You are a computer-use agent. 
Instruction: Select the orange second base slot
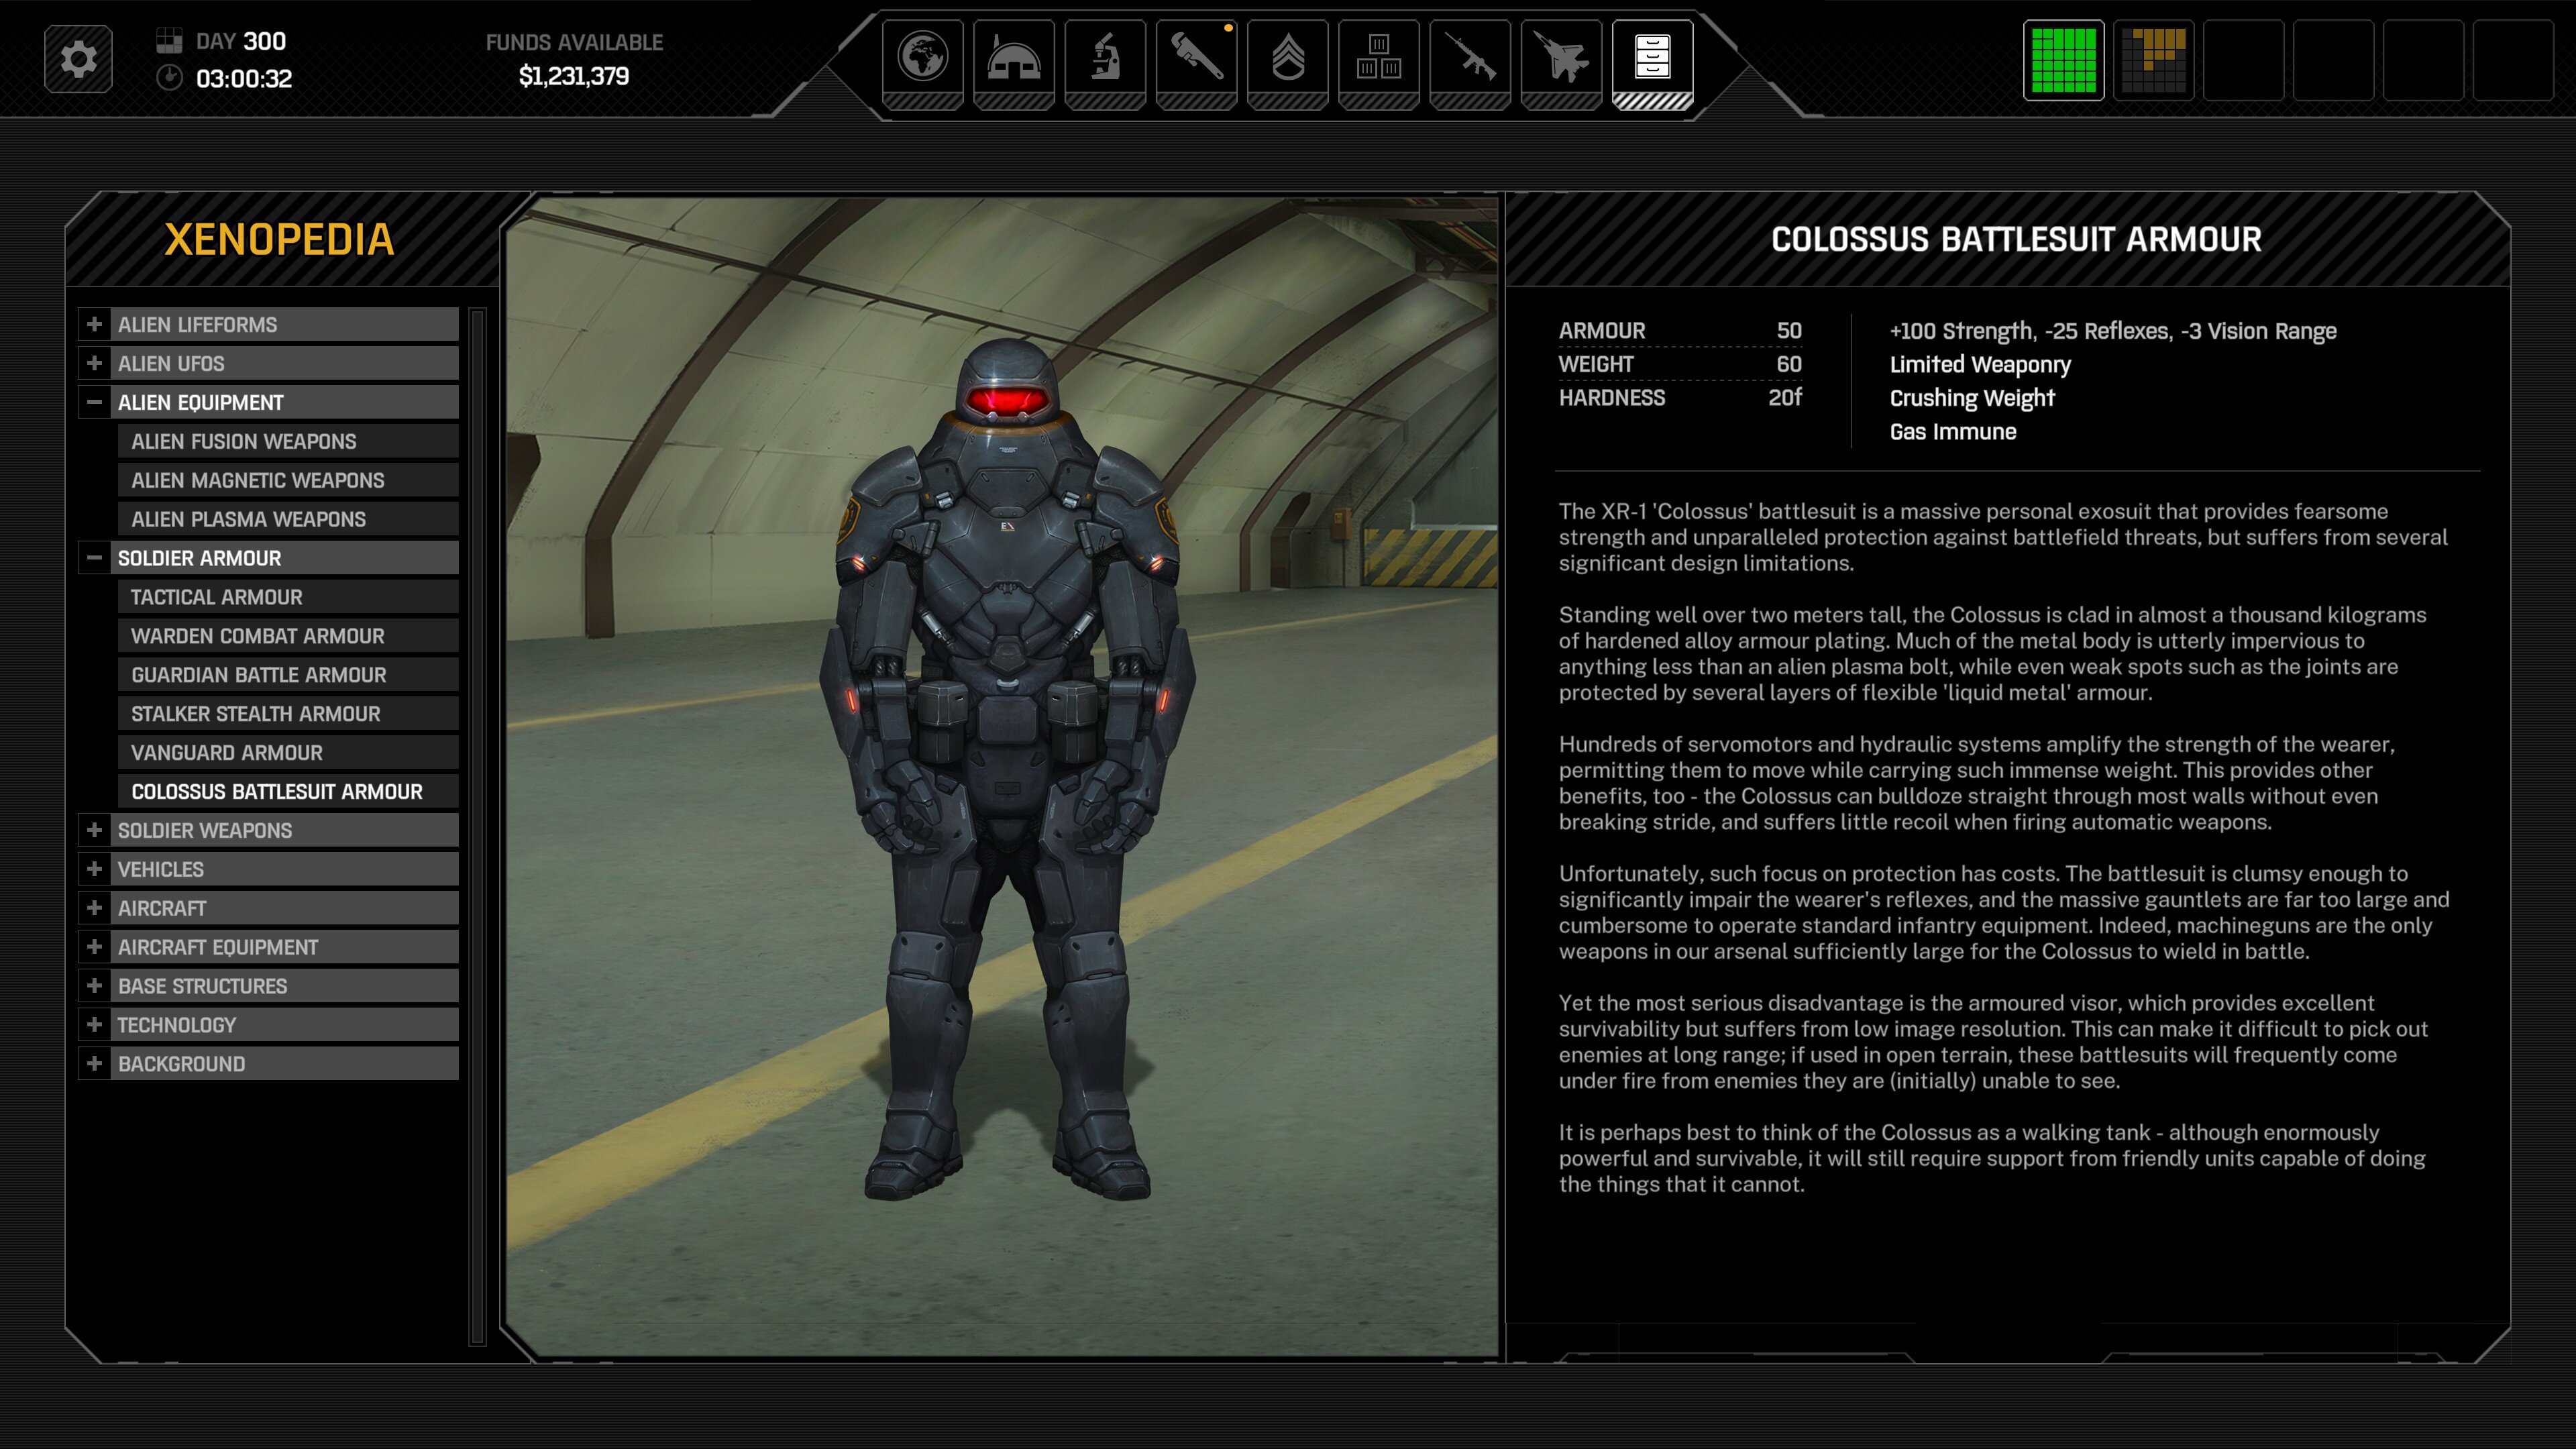coord(2153,60)
